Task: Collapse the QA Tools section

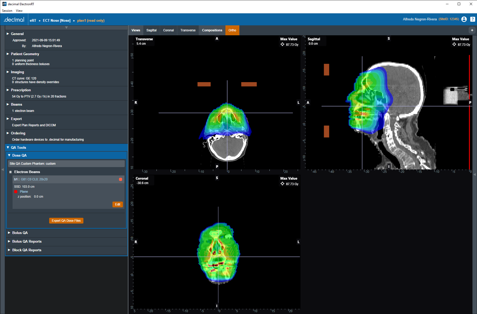Action: (x=8, y=147)
